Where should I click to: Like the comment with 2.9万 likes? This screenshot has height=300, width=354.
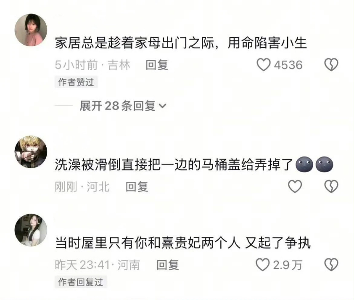point(263,265)
